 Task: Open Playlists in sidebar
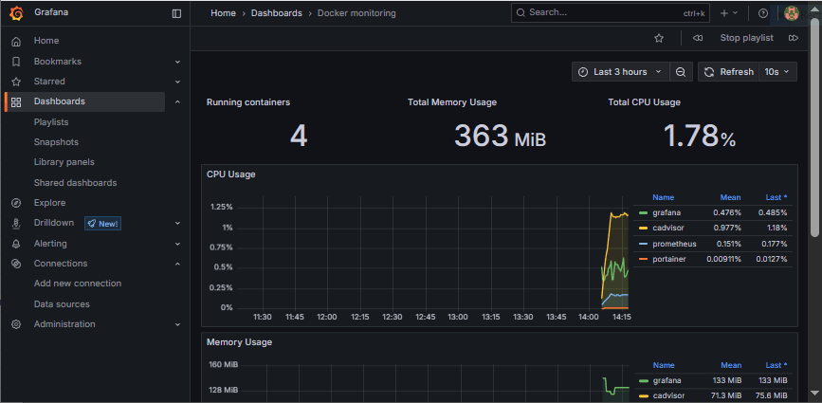pyautogui.click(x=51, y=122)
